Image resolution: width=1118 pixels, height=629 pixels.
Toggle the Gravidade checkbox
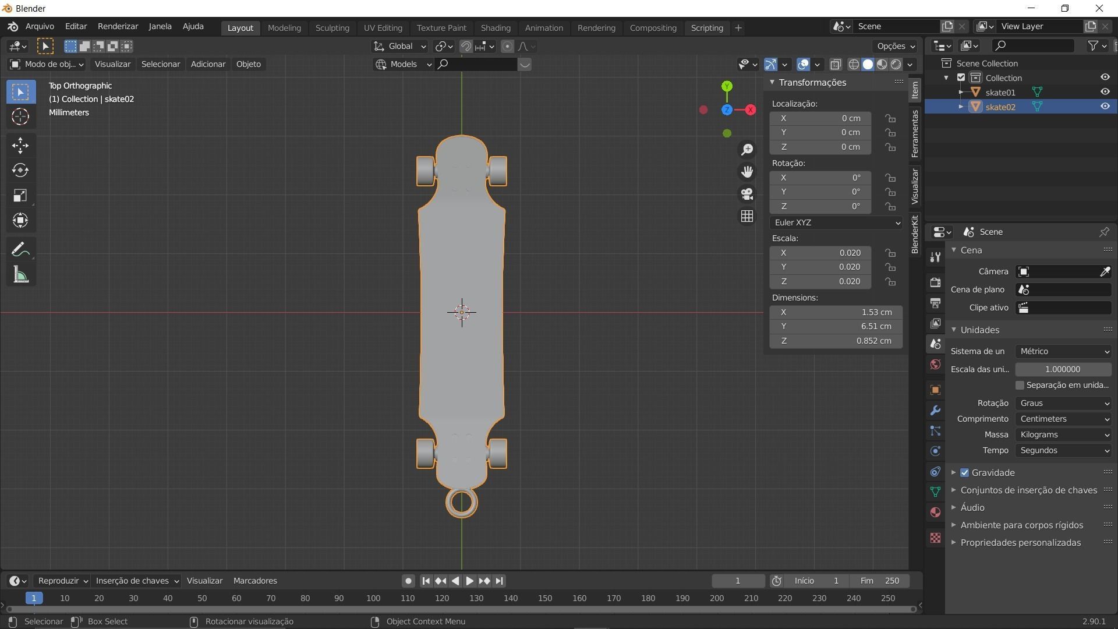(965, 472)
